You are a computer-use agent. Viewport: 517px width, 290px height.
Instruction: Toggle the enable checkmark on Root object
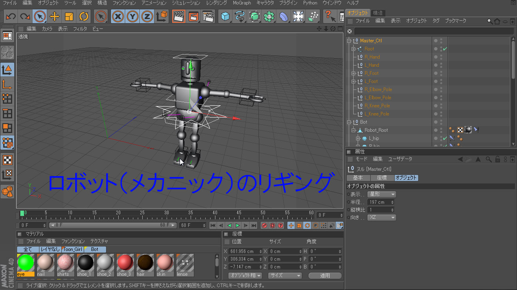coord(445,49)
